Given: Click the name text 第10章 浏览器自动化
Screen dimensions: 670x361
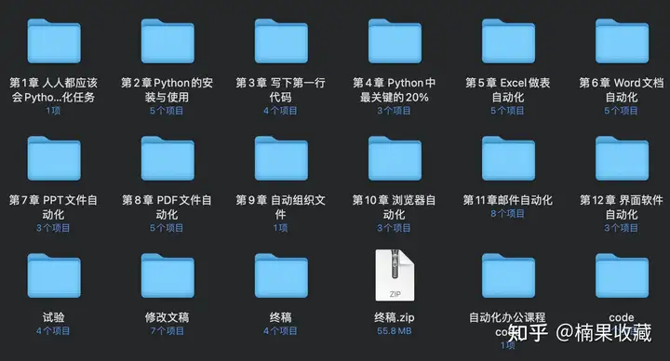Looking at the screenshot, I should [x=394, y=207].
